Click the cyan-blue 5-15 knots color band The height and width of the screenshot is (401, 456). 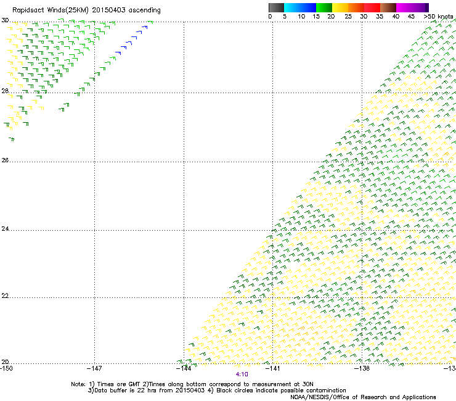[x=300, y=7]
